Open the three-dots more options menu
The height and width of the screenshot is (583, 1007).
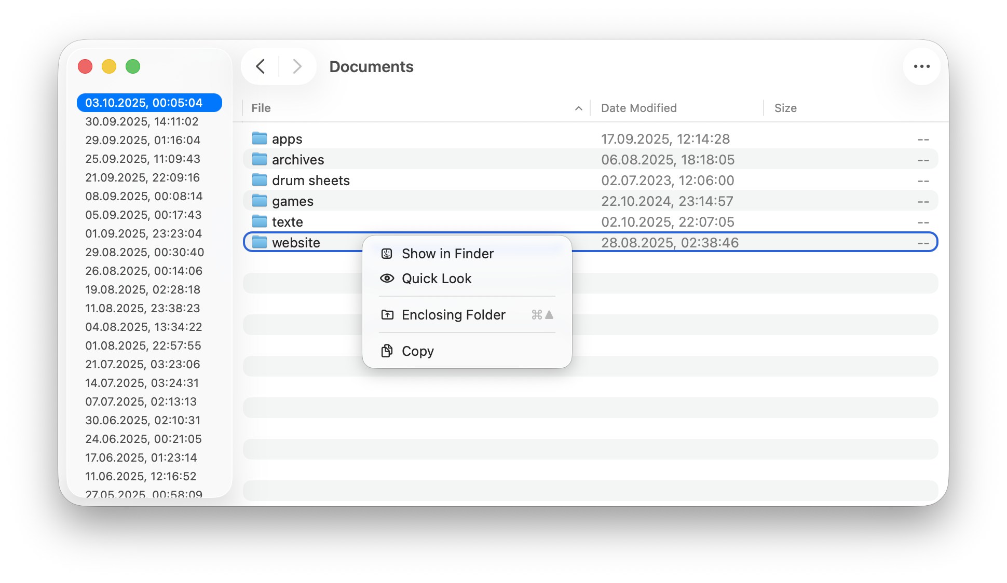click(921, 66)
